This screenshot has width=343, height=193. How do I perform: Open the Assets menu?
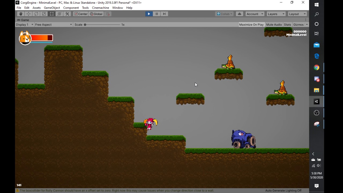(36, 8)
